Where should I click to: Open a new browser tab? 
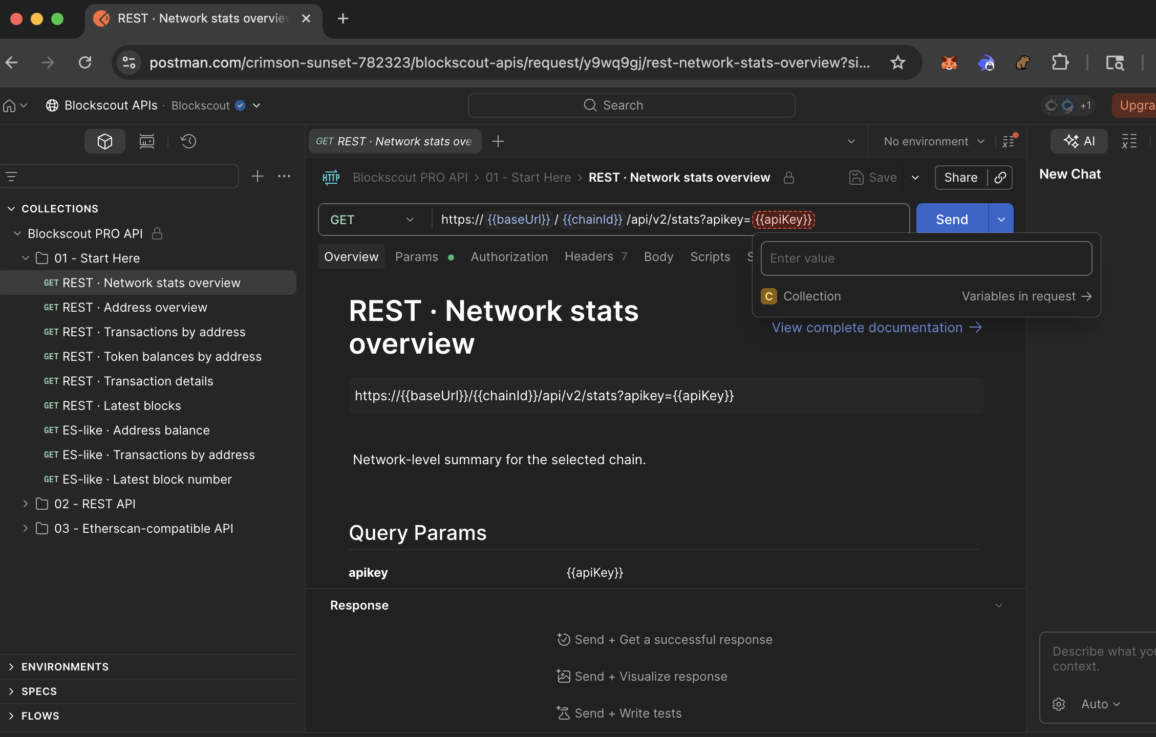(343, 18)
